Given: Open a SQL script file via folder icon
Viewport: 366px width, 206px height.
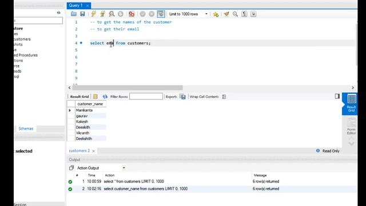Looking at the screenshot, I should point(74,14).
